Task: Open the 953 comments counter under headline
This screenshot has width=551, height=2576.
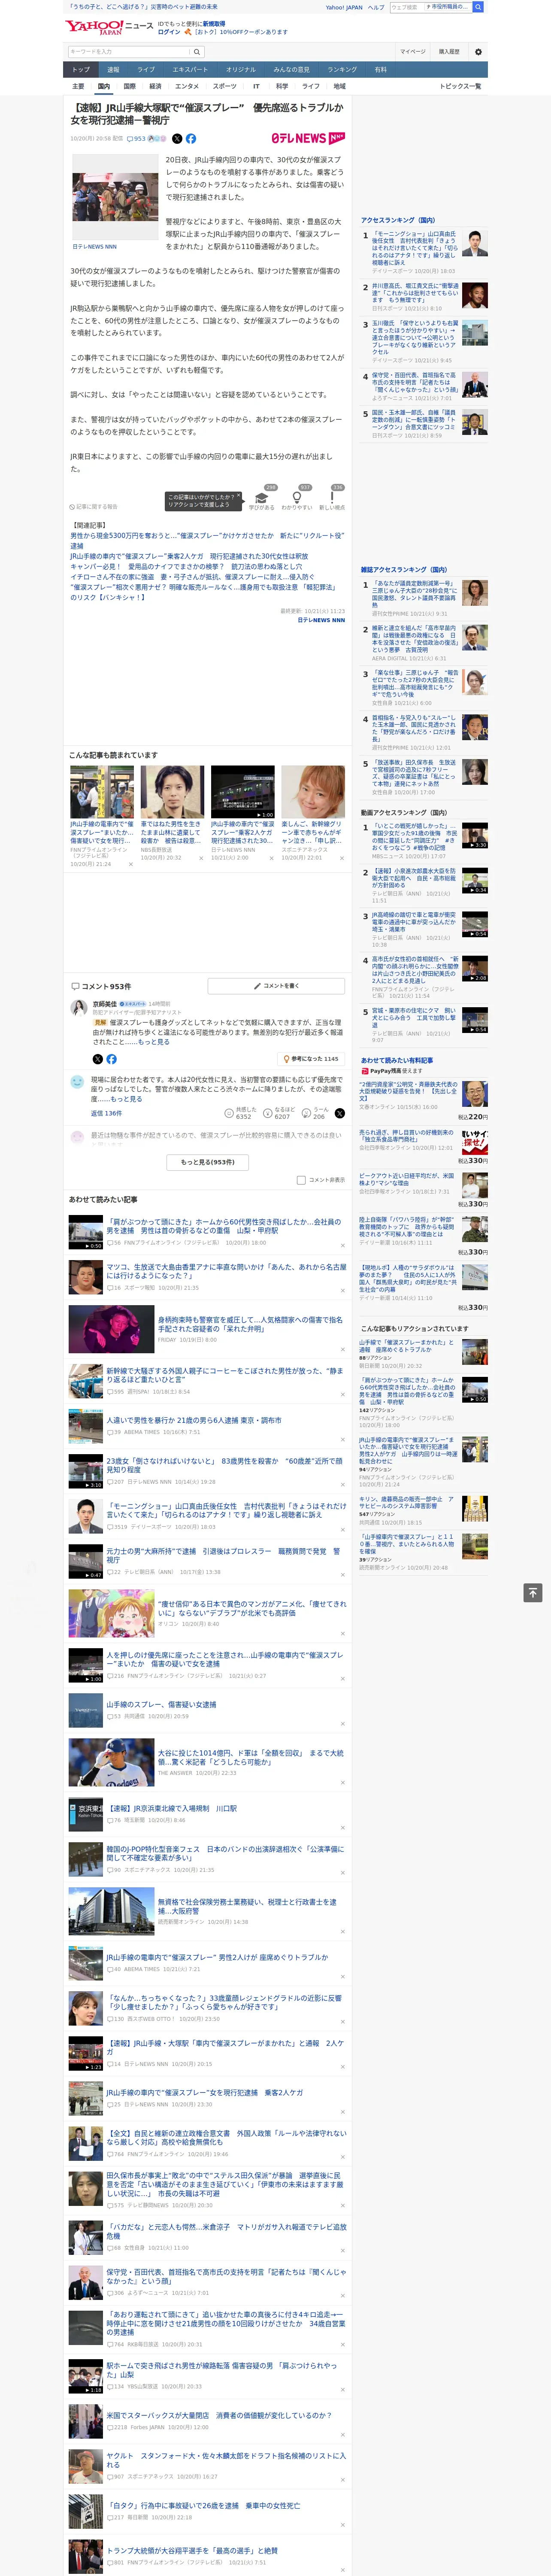Action: (136, 139)
